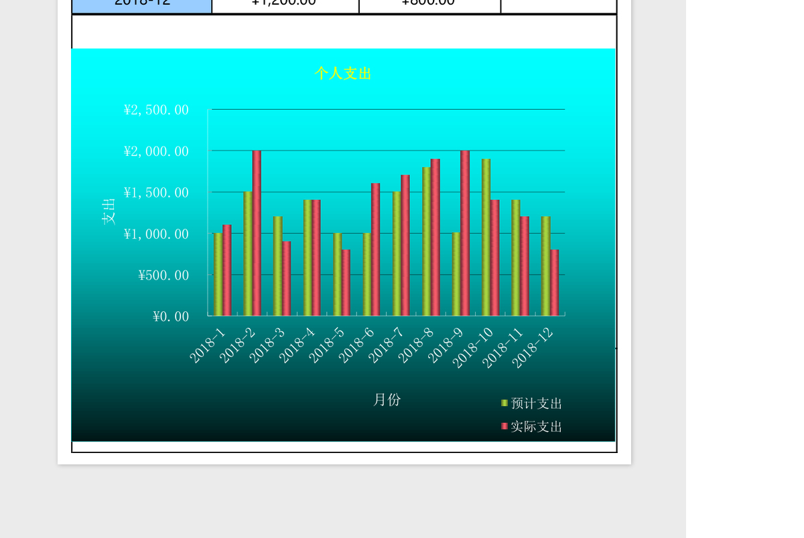Click the 2018-10 month label
The width and height of the screenshot is (804, 538).
[473, 348]
